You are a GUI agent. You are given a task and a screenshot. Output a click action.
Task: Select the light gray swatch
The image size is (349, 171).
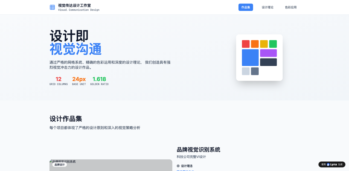coord(246,71)
